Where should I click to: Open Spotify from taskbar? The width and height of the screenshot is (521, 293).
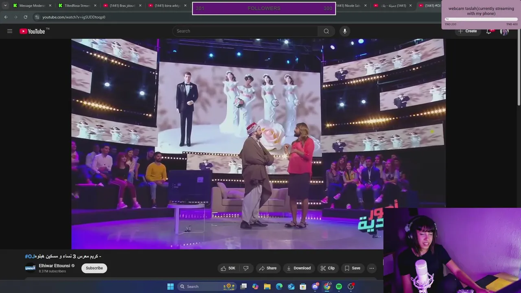tap(339, 286)
